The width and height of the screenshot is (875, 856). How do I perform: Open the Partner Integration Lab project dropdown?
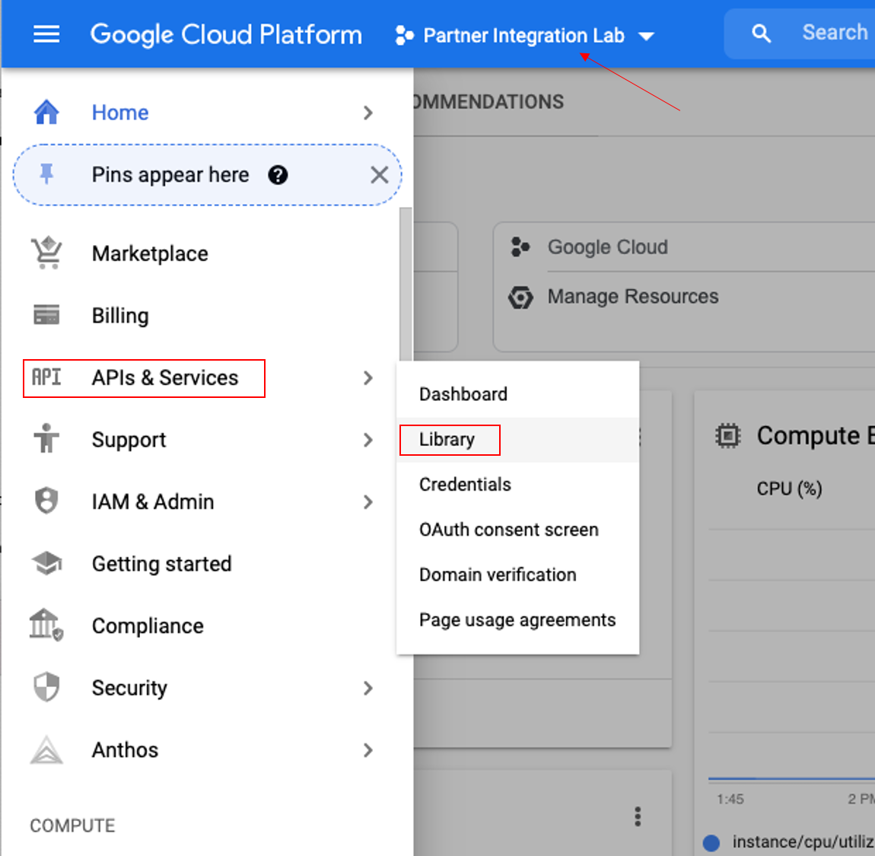[525, 36]
